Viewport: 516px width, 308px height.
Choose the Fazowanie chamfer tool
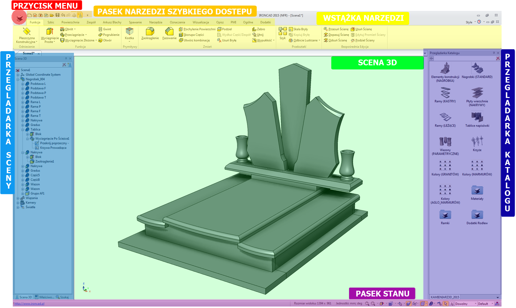[x=169, y=33]
